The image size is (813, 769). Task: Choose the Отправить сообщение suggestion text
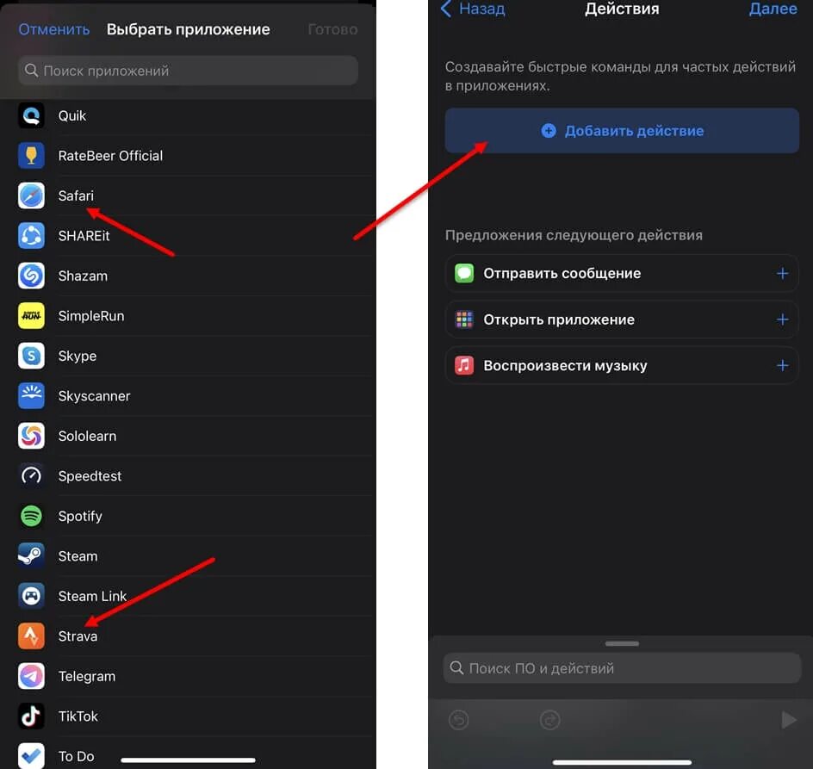(x=562, y=273)
